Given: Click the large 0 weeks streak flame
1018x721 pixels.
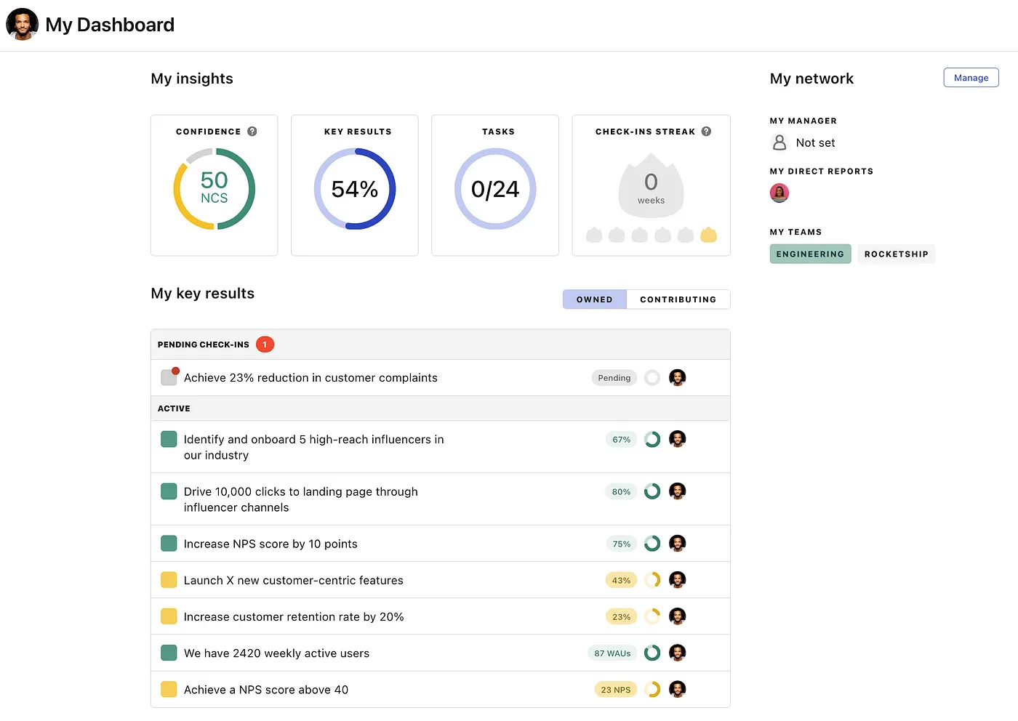Looking at the screenshot, I should click(x=651, y=185).
